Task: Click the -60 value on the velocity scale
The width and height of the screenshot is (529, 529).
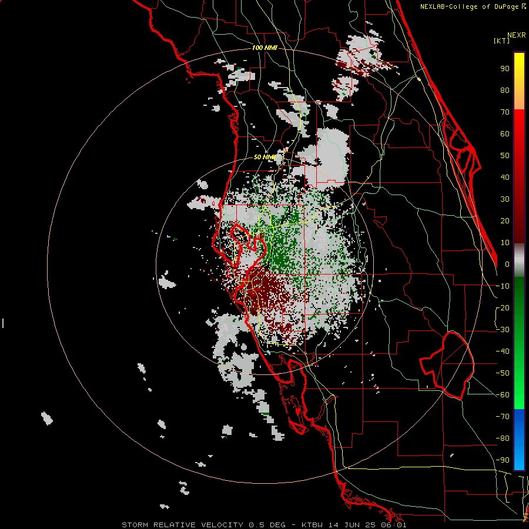Action: coord(503,395)
